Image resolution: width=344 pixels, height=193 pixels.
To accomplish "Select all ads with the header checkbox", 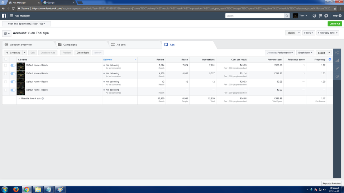I will pyautogui.click(x=6, y=60).
